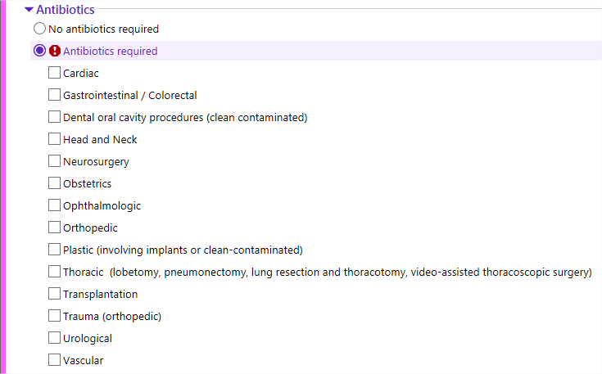Check the Transplantation checkbox
The width and height of the screenshot is (602, 374).
coord(54,294)
